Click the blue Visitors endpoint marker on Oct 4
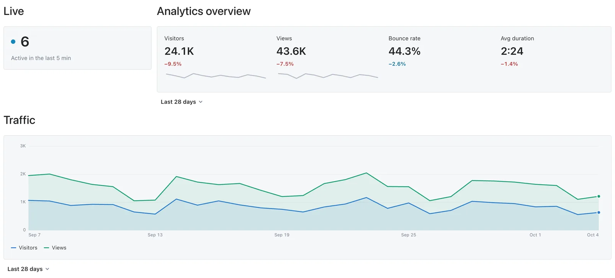The image size is (615, 278). coord(598,212)
